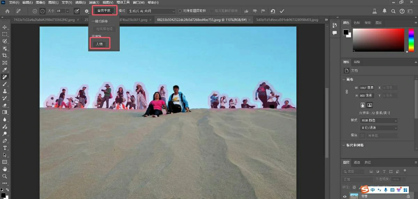This screenshot has width=418, height=199.
Task: Click the subtract-from-brush-area circle icon
Action: pos(42,11)
